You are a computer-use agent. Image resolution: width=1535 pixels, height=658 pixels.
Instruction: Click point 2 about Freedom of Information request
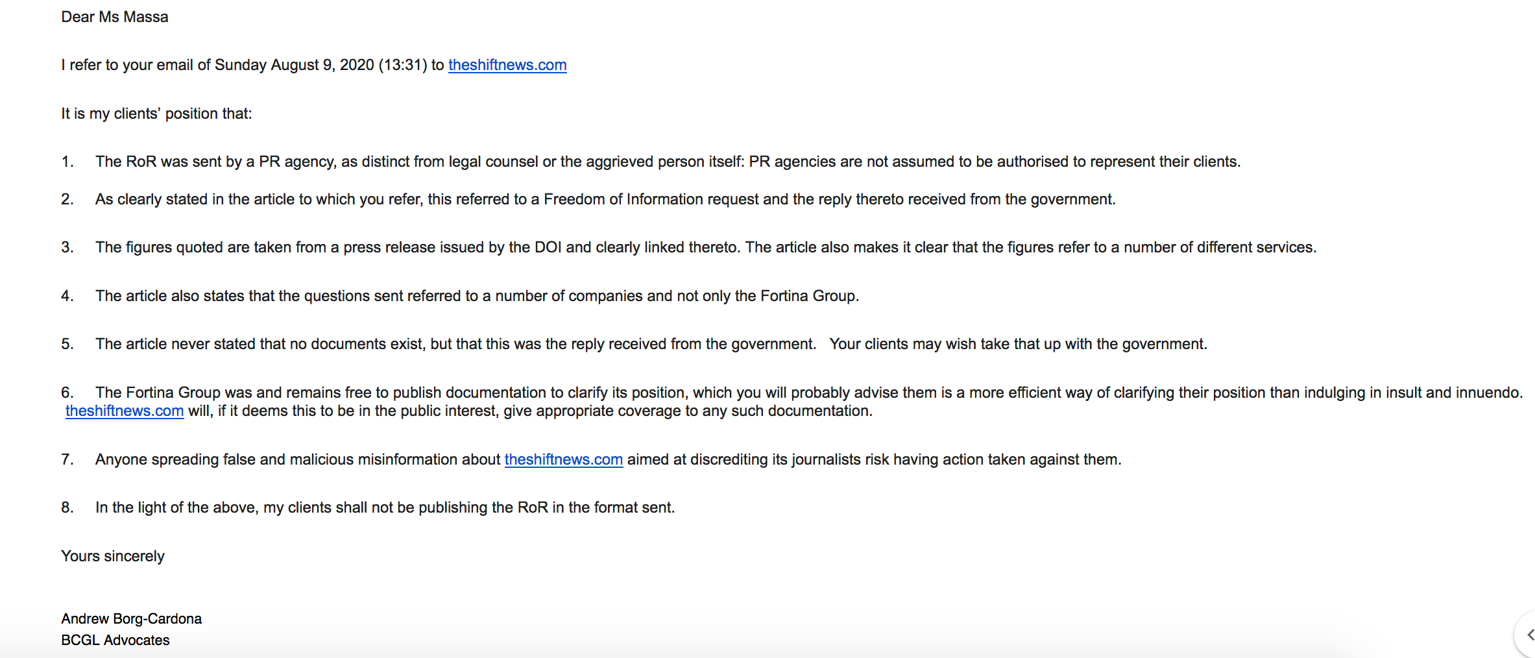pos(605,199)
